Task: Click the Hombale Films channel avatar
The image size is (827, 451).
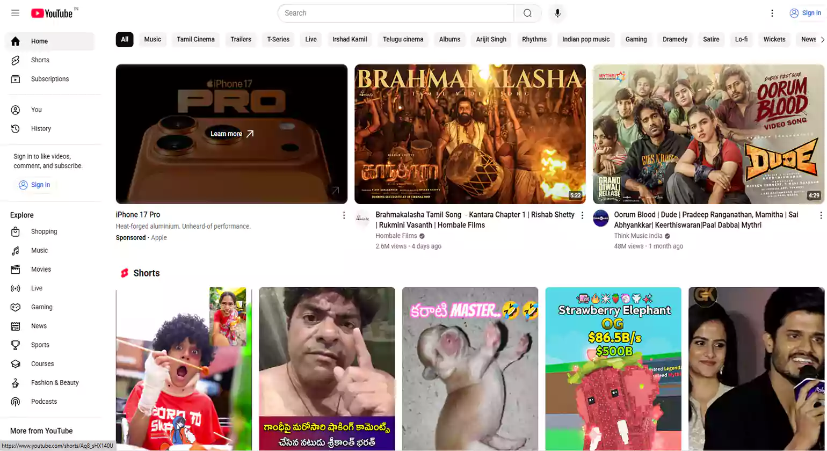Action: tap(362, 219)
